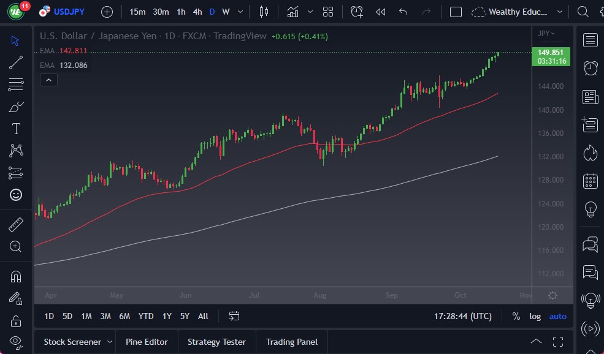
Task: Open the Economic Calendar panel
Action: click(x=590, y=181)
